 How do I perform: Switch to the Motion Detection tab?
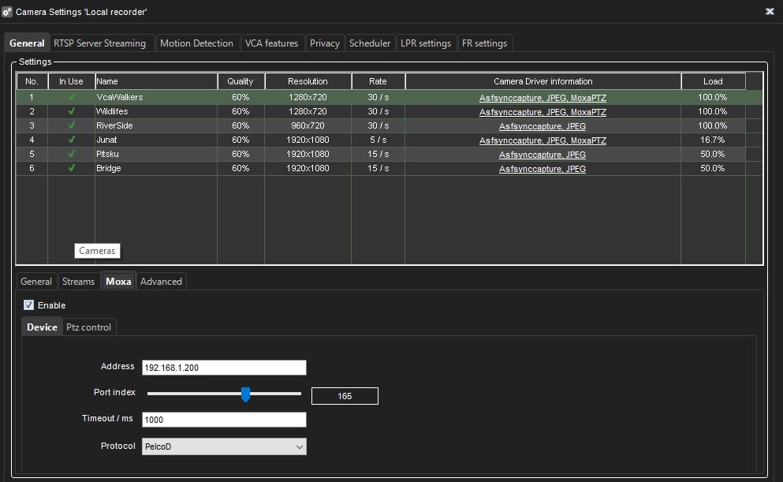coord(196,43)
